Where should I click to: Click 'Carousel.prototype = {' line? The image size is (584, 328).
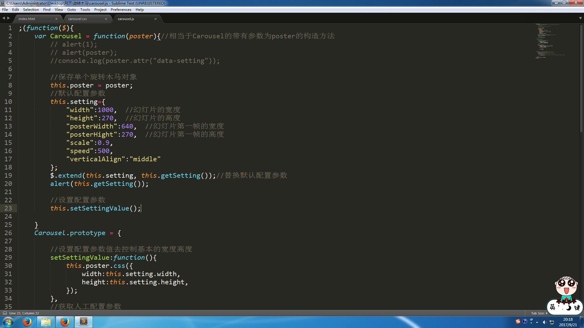tap(78, 233)
